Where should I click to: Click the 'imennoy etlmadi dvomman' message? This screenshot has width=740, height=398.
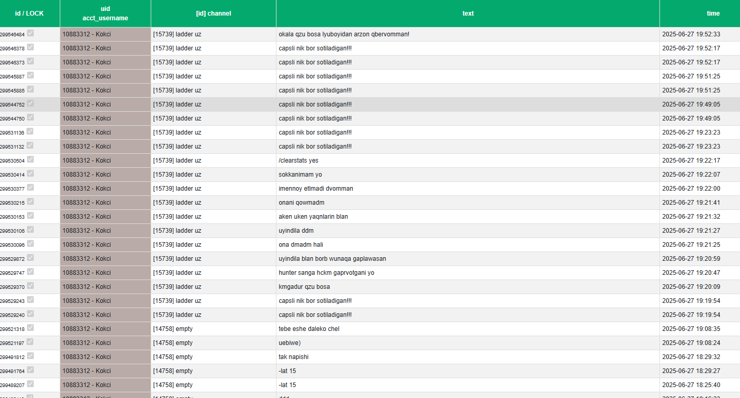(x=316, y=189)
